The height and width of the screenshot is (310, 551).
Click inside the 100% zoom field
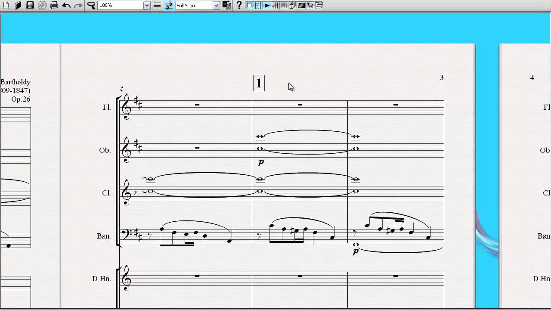pos(120,5)
